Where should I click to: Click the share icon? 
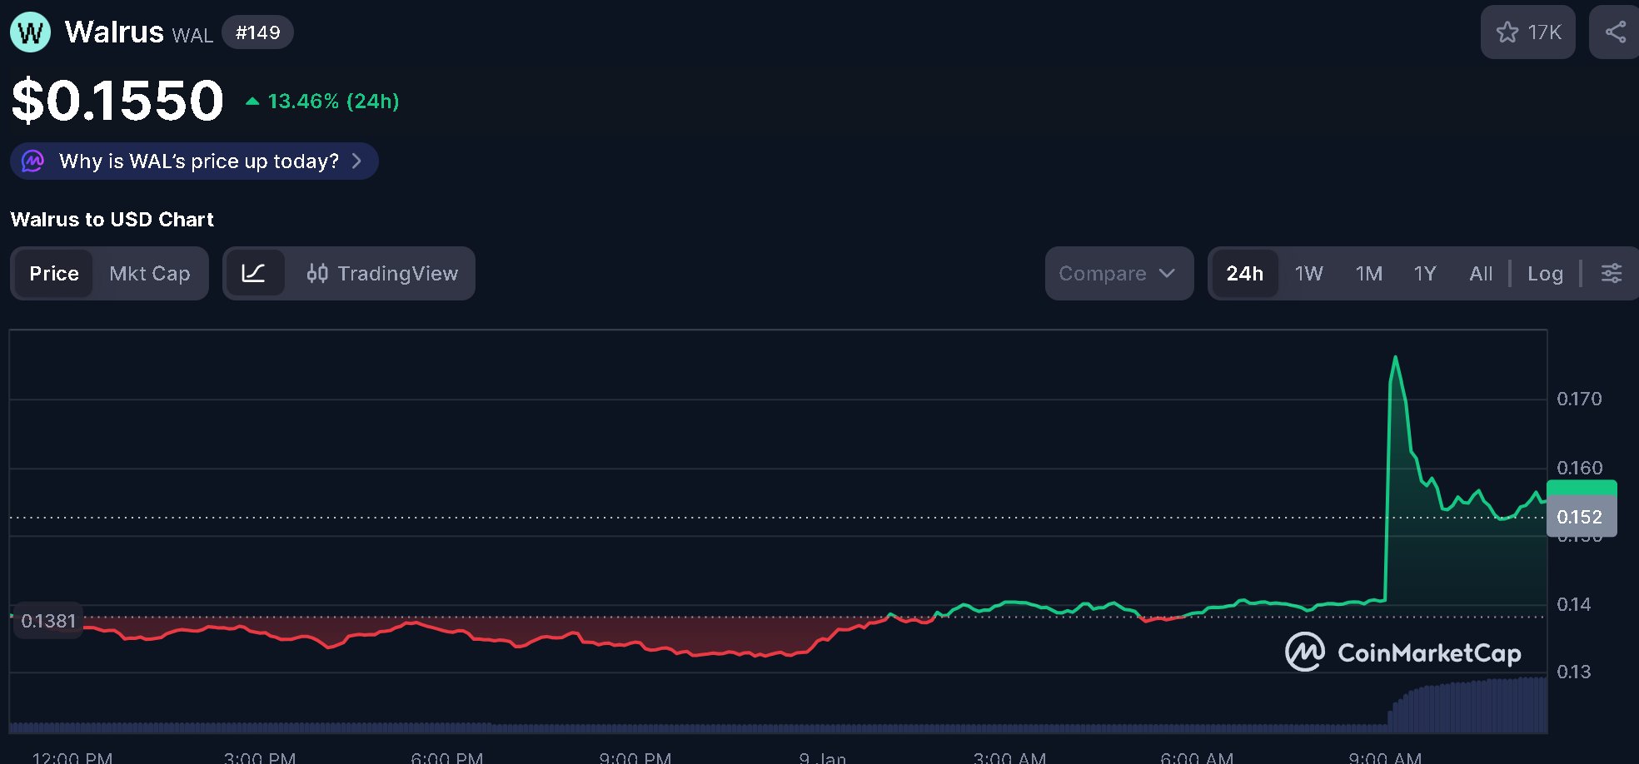click(x=1616, y=32)
